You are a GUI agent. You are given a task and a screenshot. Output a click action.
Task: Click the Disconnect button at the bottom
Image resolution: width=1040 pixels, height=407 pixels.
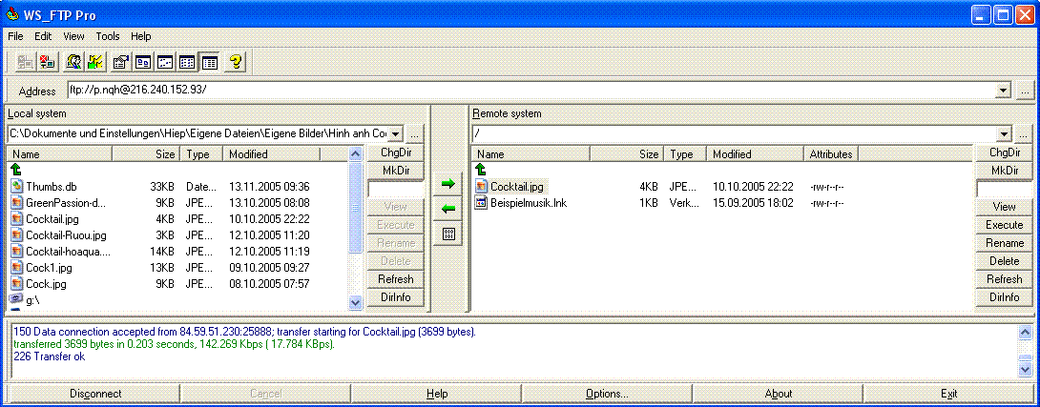pos(94,394)
